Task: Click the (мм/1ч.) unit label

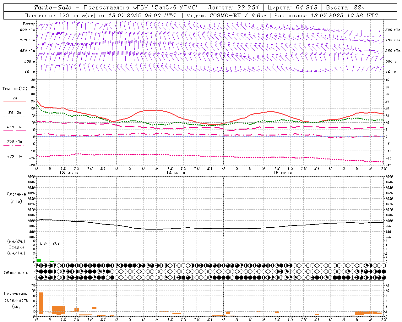Action: click(x=16, y=253)
